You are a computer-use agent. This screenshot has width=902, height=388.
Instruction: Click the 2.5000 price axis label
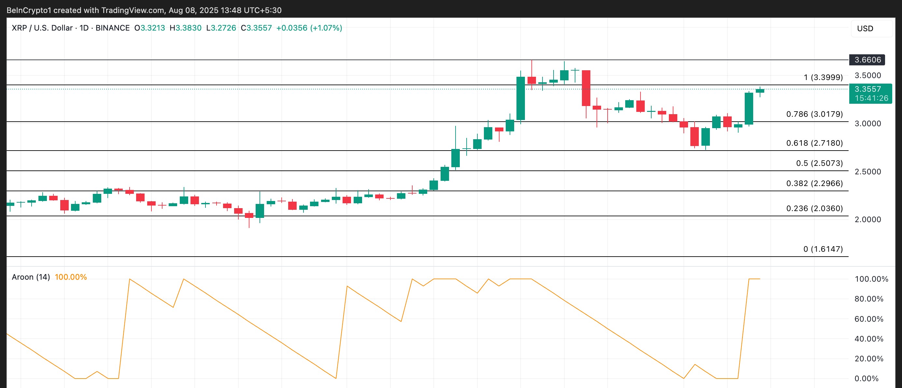[x=868, y=171]
